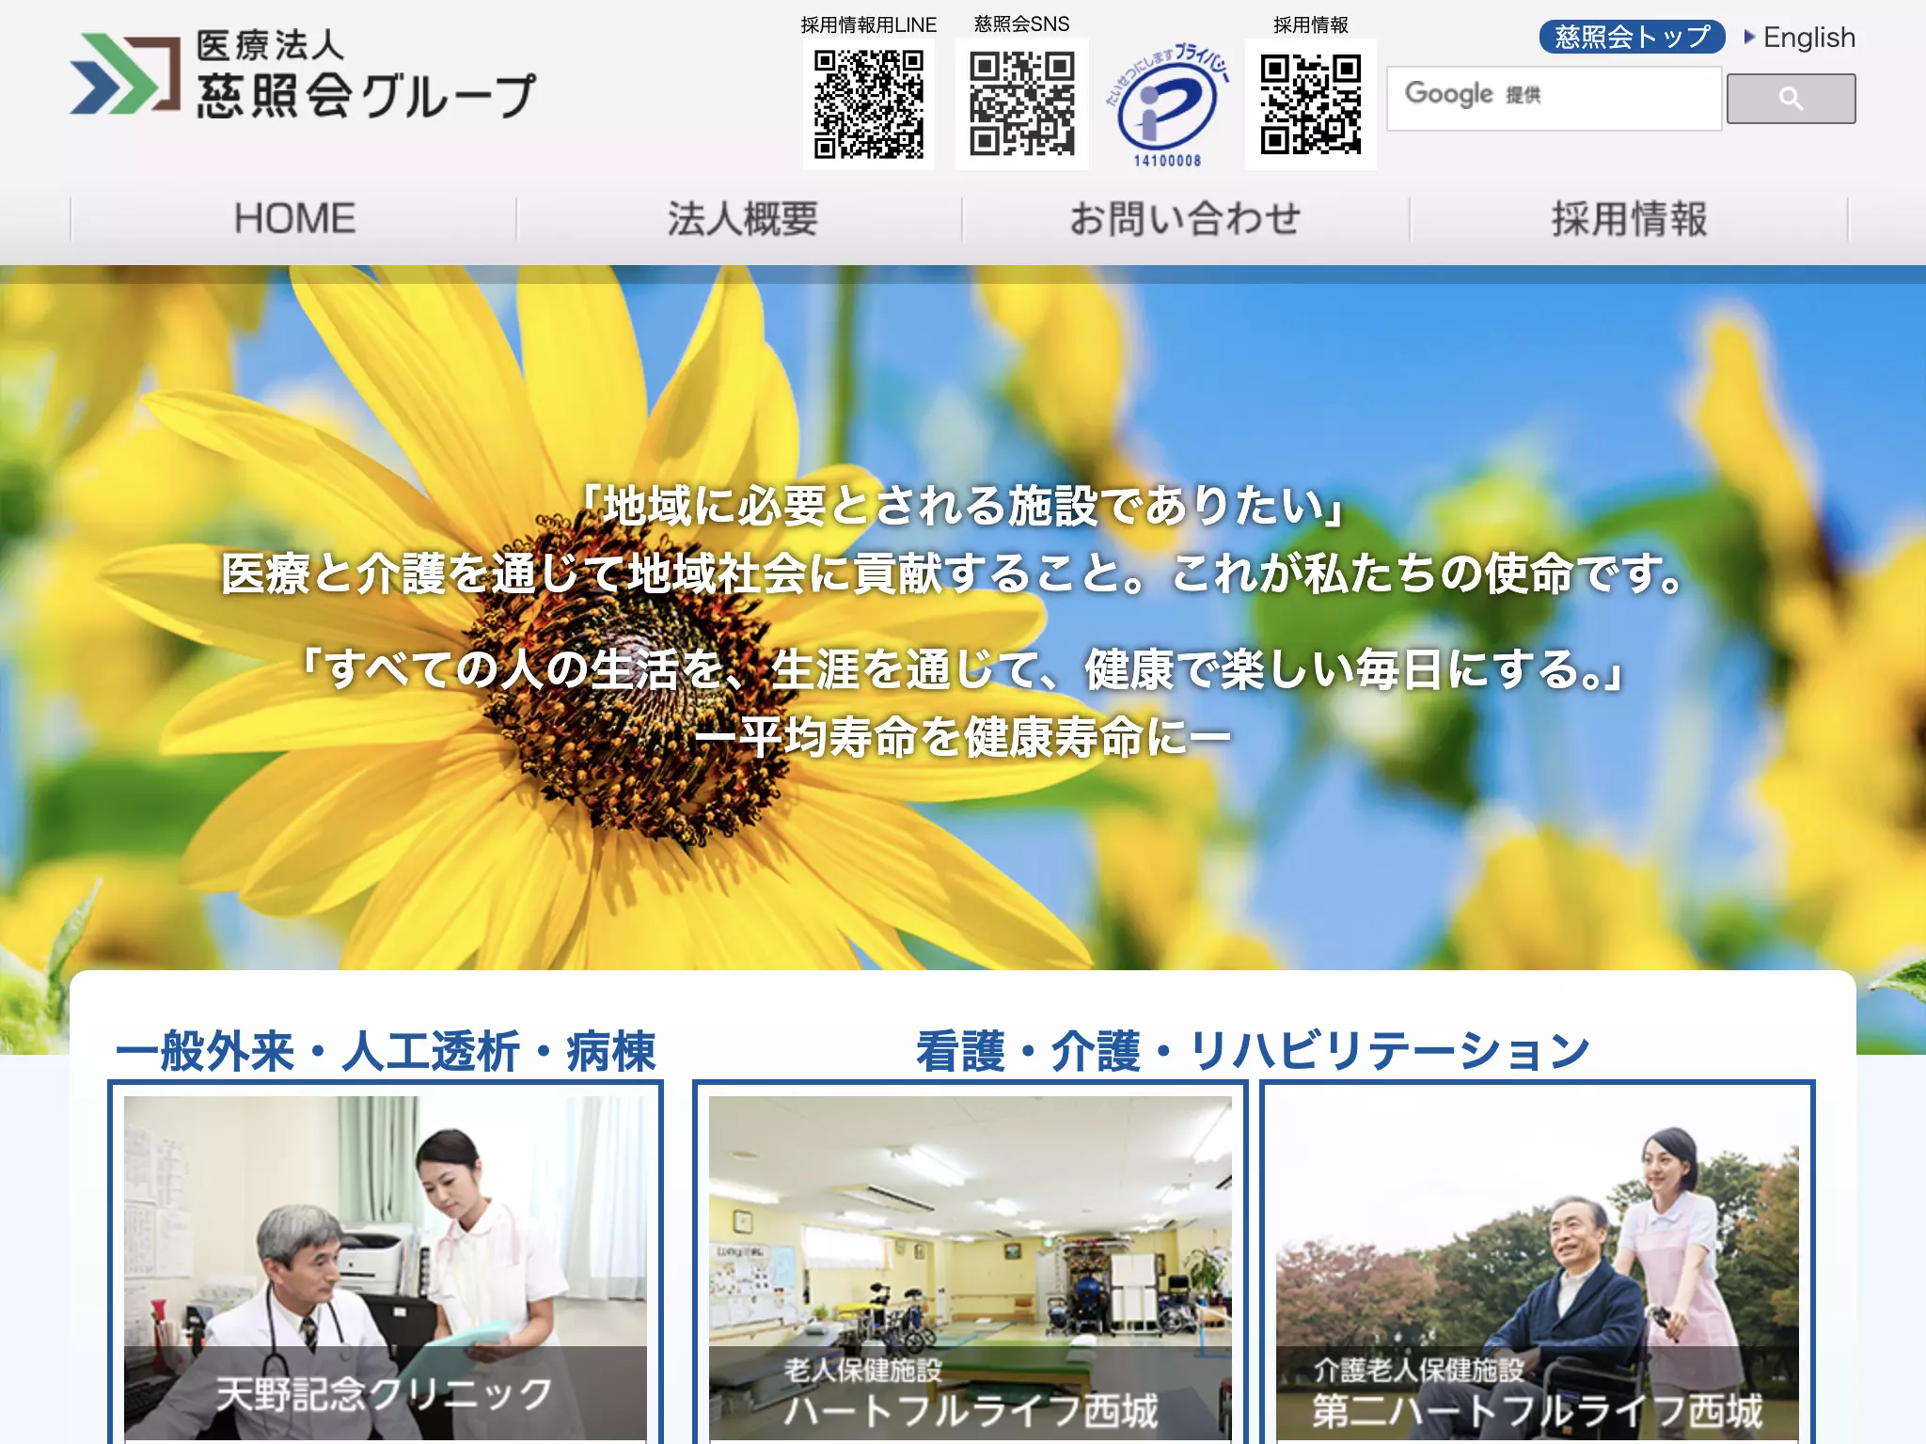The width and height of the screenshot is (1926, 1444).
Task: Go to HOME in navigation
Action: tap(294, 219)
